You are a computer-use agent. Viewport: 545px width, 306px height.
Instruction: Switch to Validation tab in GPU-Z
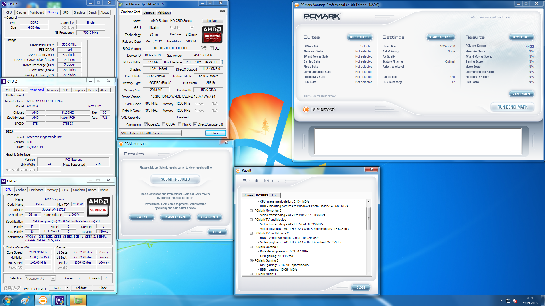164,12
